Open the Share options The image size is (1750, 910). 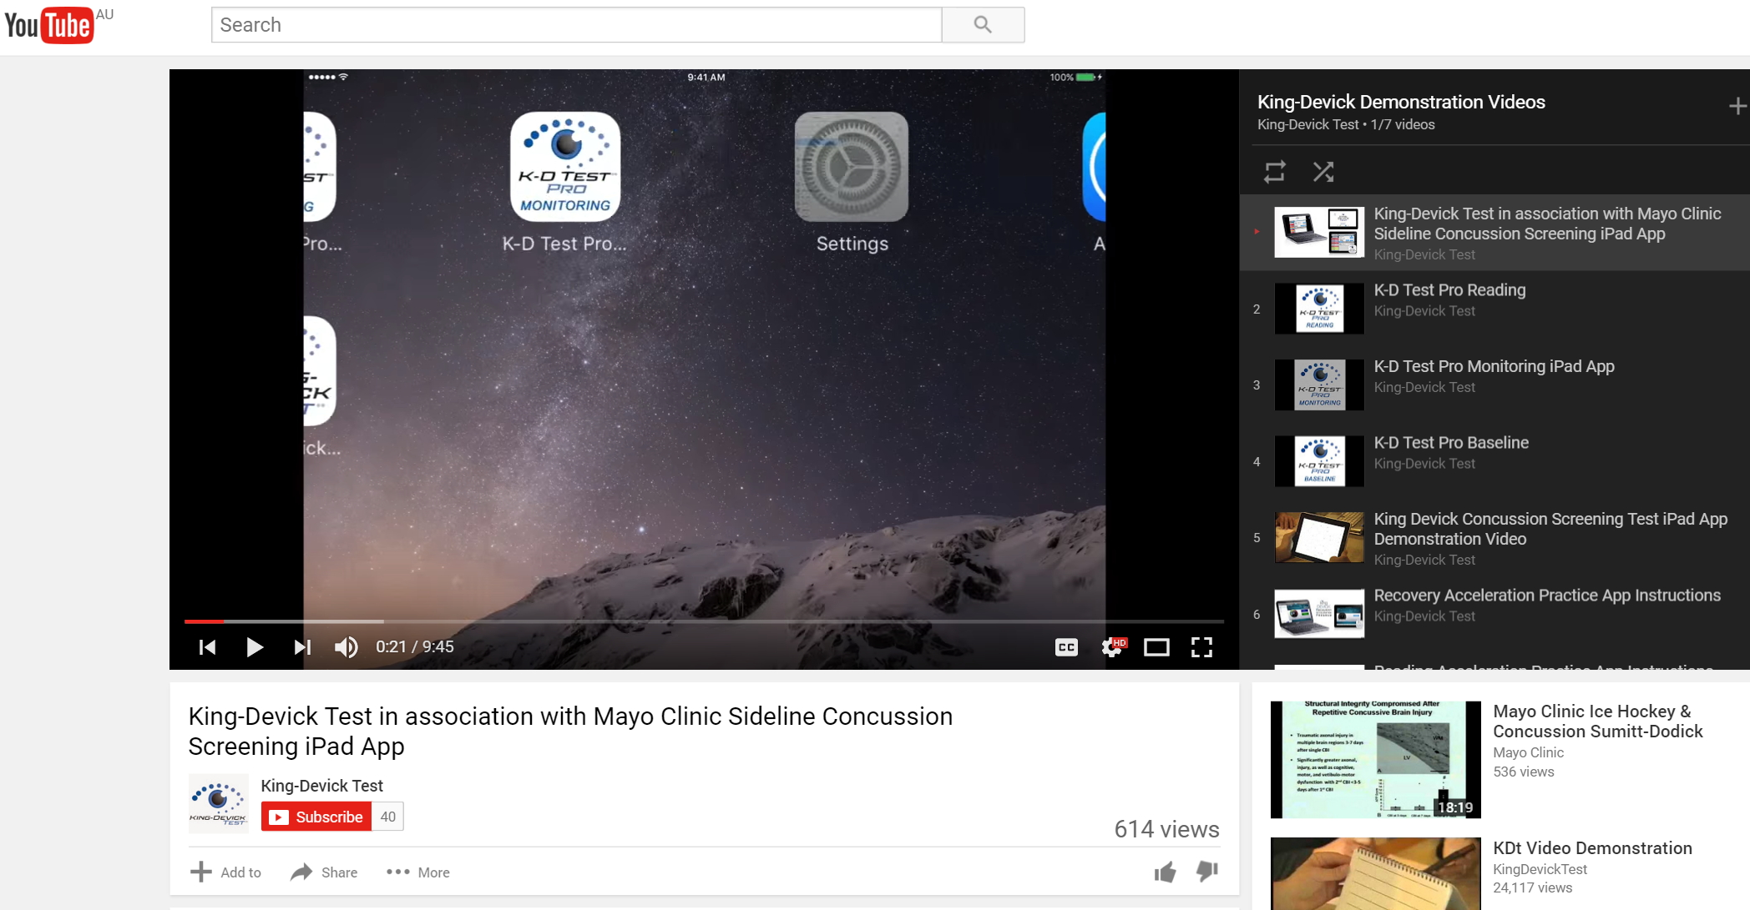pyautogui.click(x=324, y=872)
